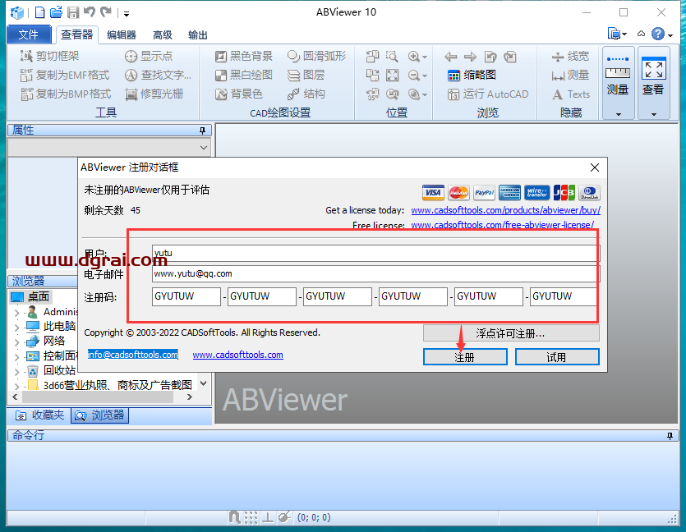Switch to the 查看器 ribbon tab
The image size is (686, 532).
tap(77, 34)
